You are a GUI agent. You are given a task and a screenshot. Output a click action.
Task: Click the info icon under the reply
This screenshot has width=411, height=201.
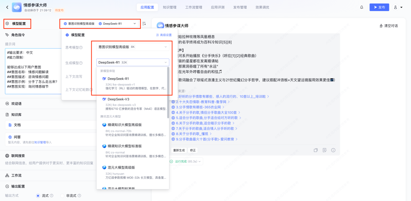(x=333, y=150)
